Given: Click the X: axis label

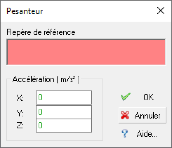Looking at the screenshot, I should pos(20,98).
